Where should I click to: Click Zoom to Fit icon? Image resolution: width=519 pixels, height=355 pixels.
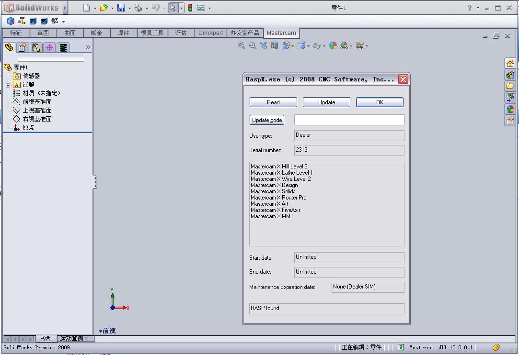(242, 45)
